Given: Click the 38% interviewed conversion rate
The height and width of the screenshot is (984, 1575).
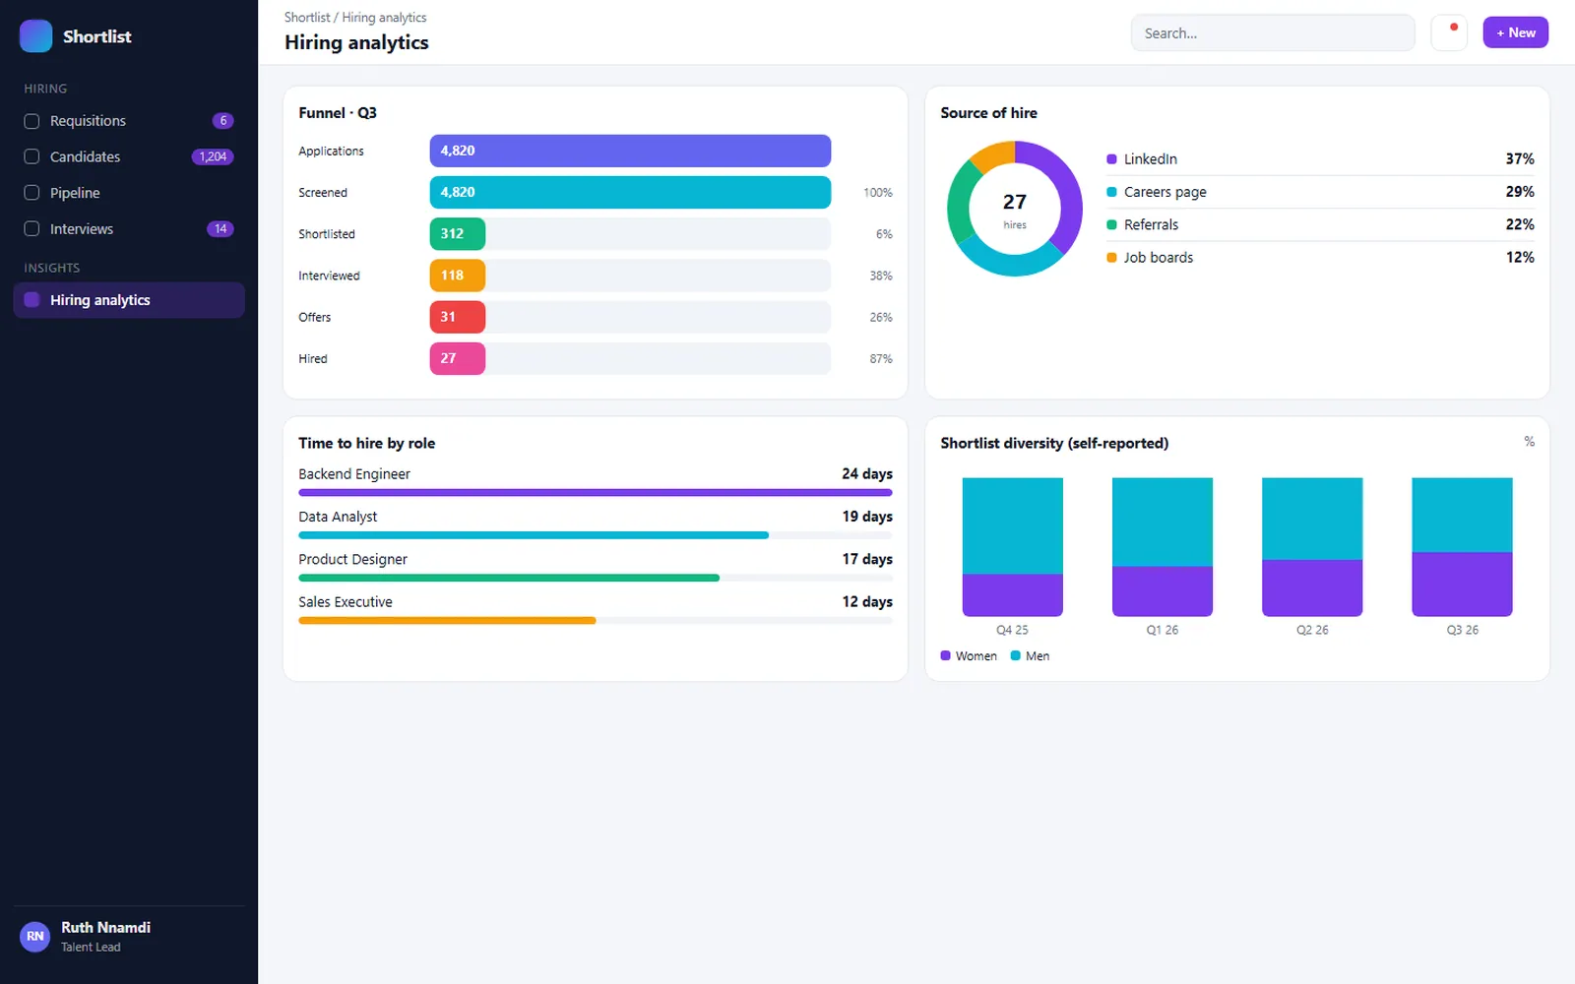Looking at the screenshot, I should tap(880, 277).
